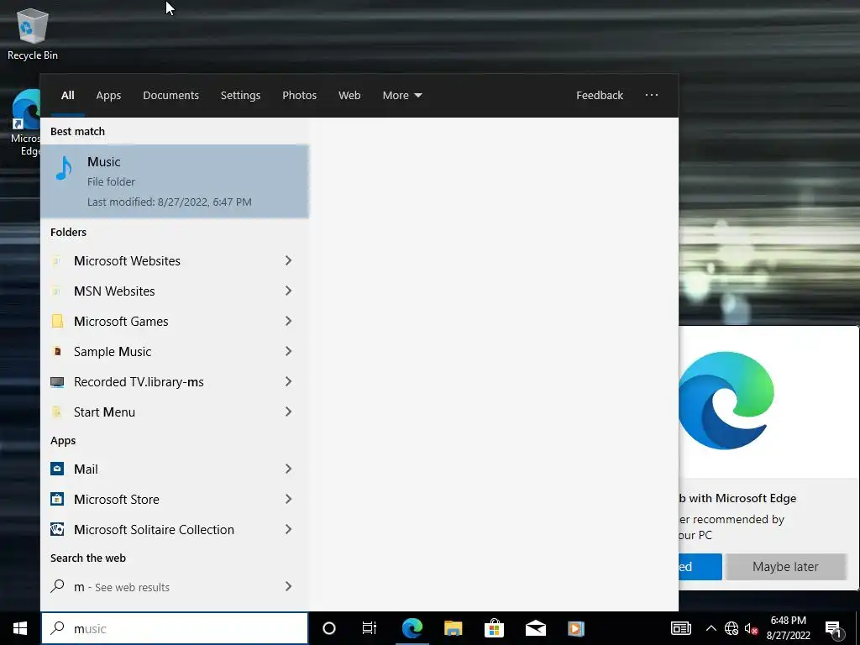
Task: Select the Sample Music folder result
Action: (x=175, y=351)
